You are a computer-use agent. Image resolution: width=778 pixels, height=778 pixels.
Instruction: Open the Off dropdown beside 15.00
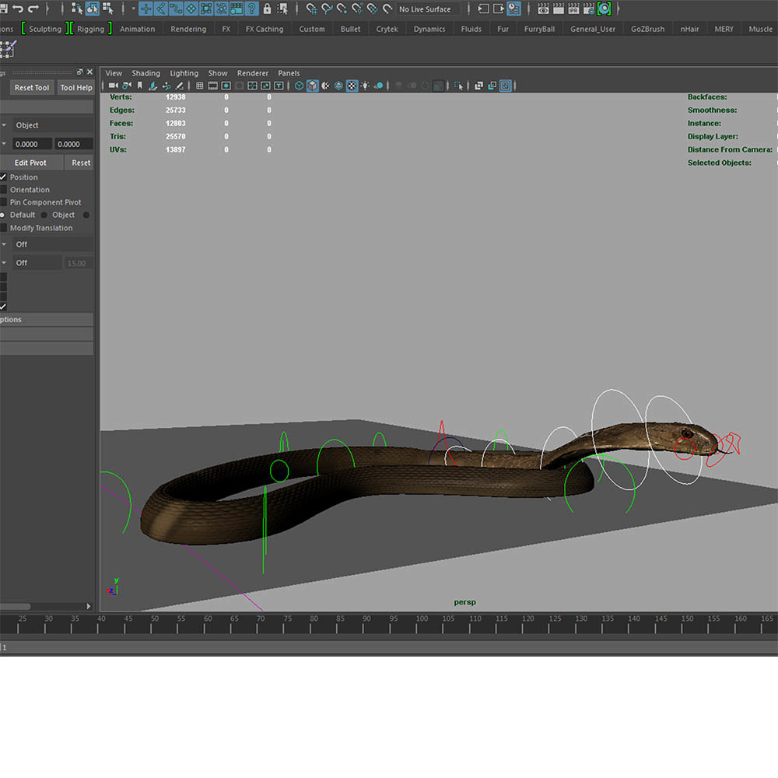(x=31, y=262)
